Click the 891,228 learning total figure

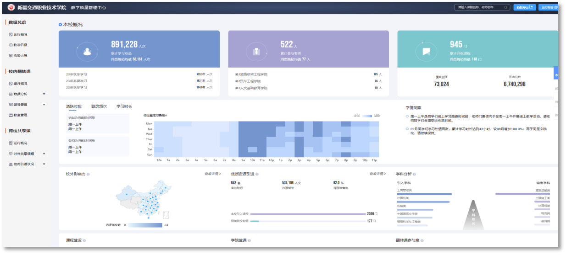point(124,44)
